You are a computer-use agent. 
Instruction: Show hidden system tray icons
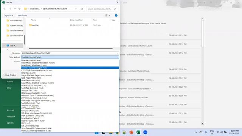(x=195, y=132)
